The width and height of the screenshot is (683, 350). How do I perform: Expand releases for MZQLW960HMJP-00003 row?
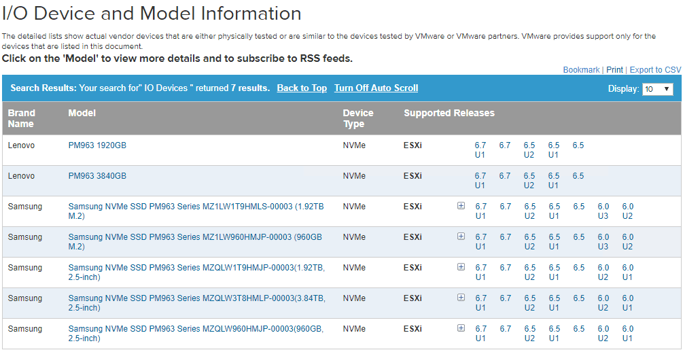point(461,328)
